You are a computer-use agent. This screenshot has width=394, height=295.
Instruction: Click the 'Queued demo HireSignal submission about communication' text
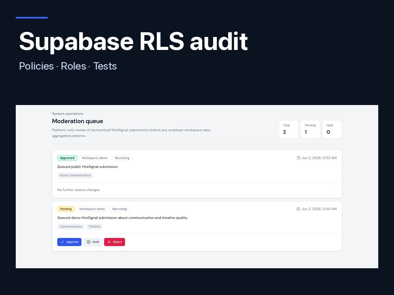(123, 218)
